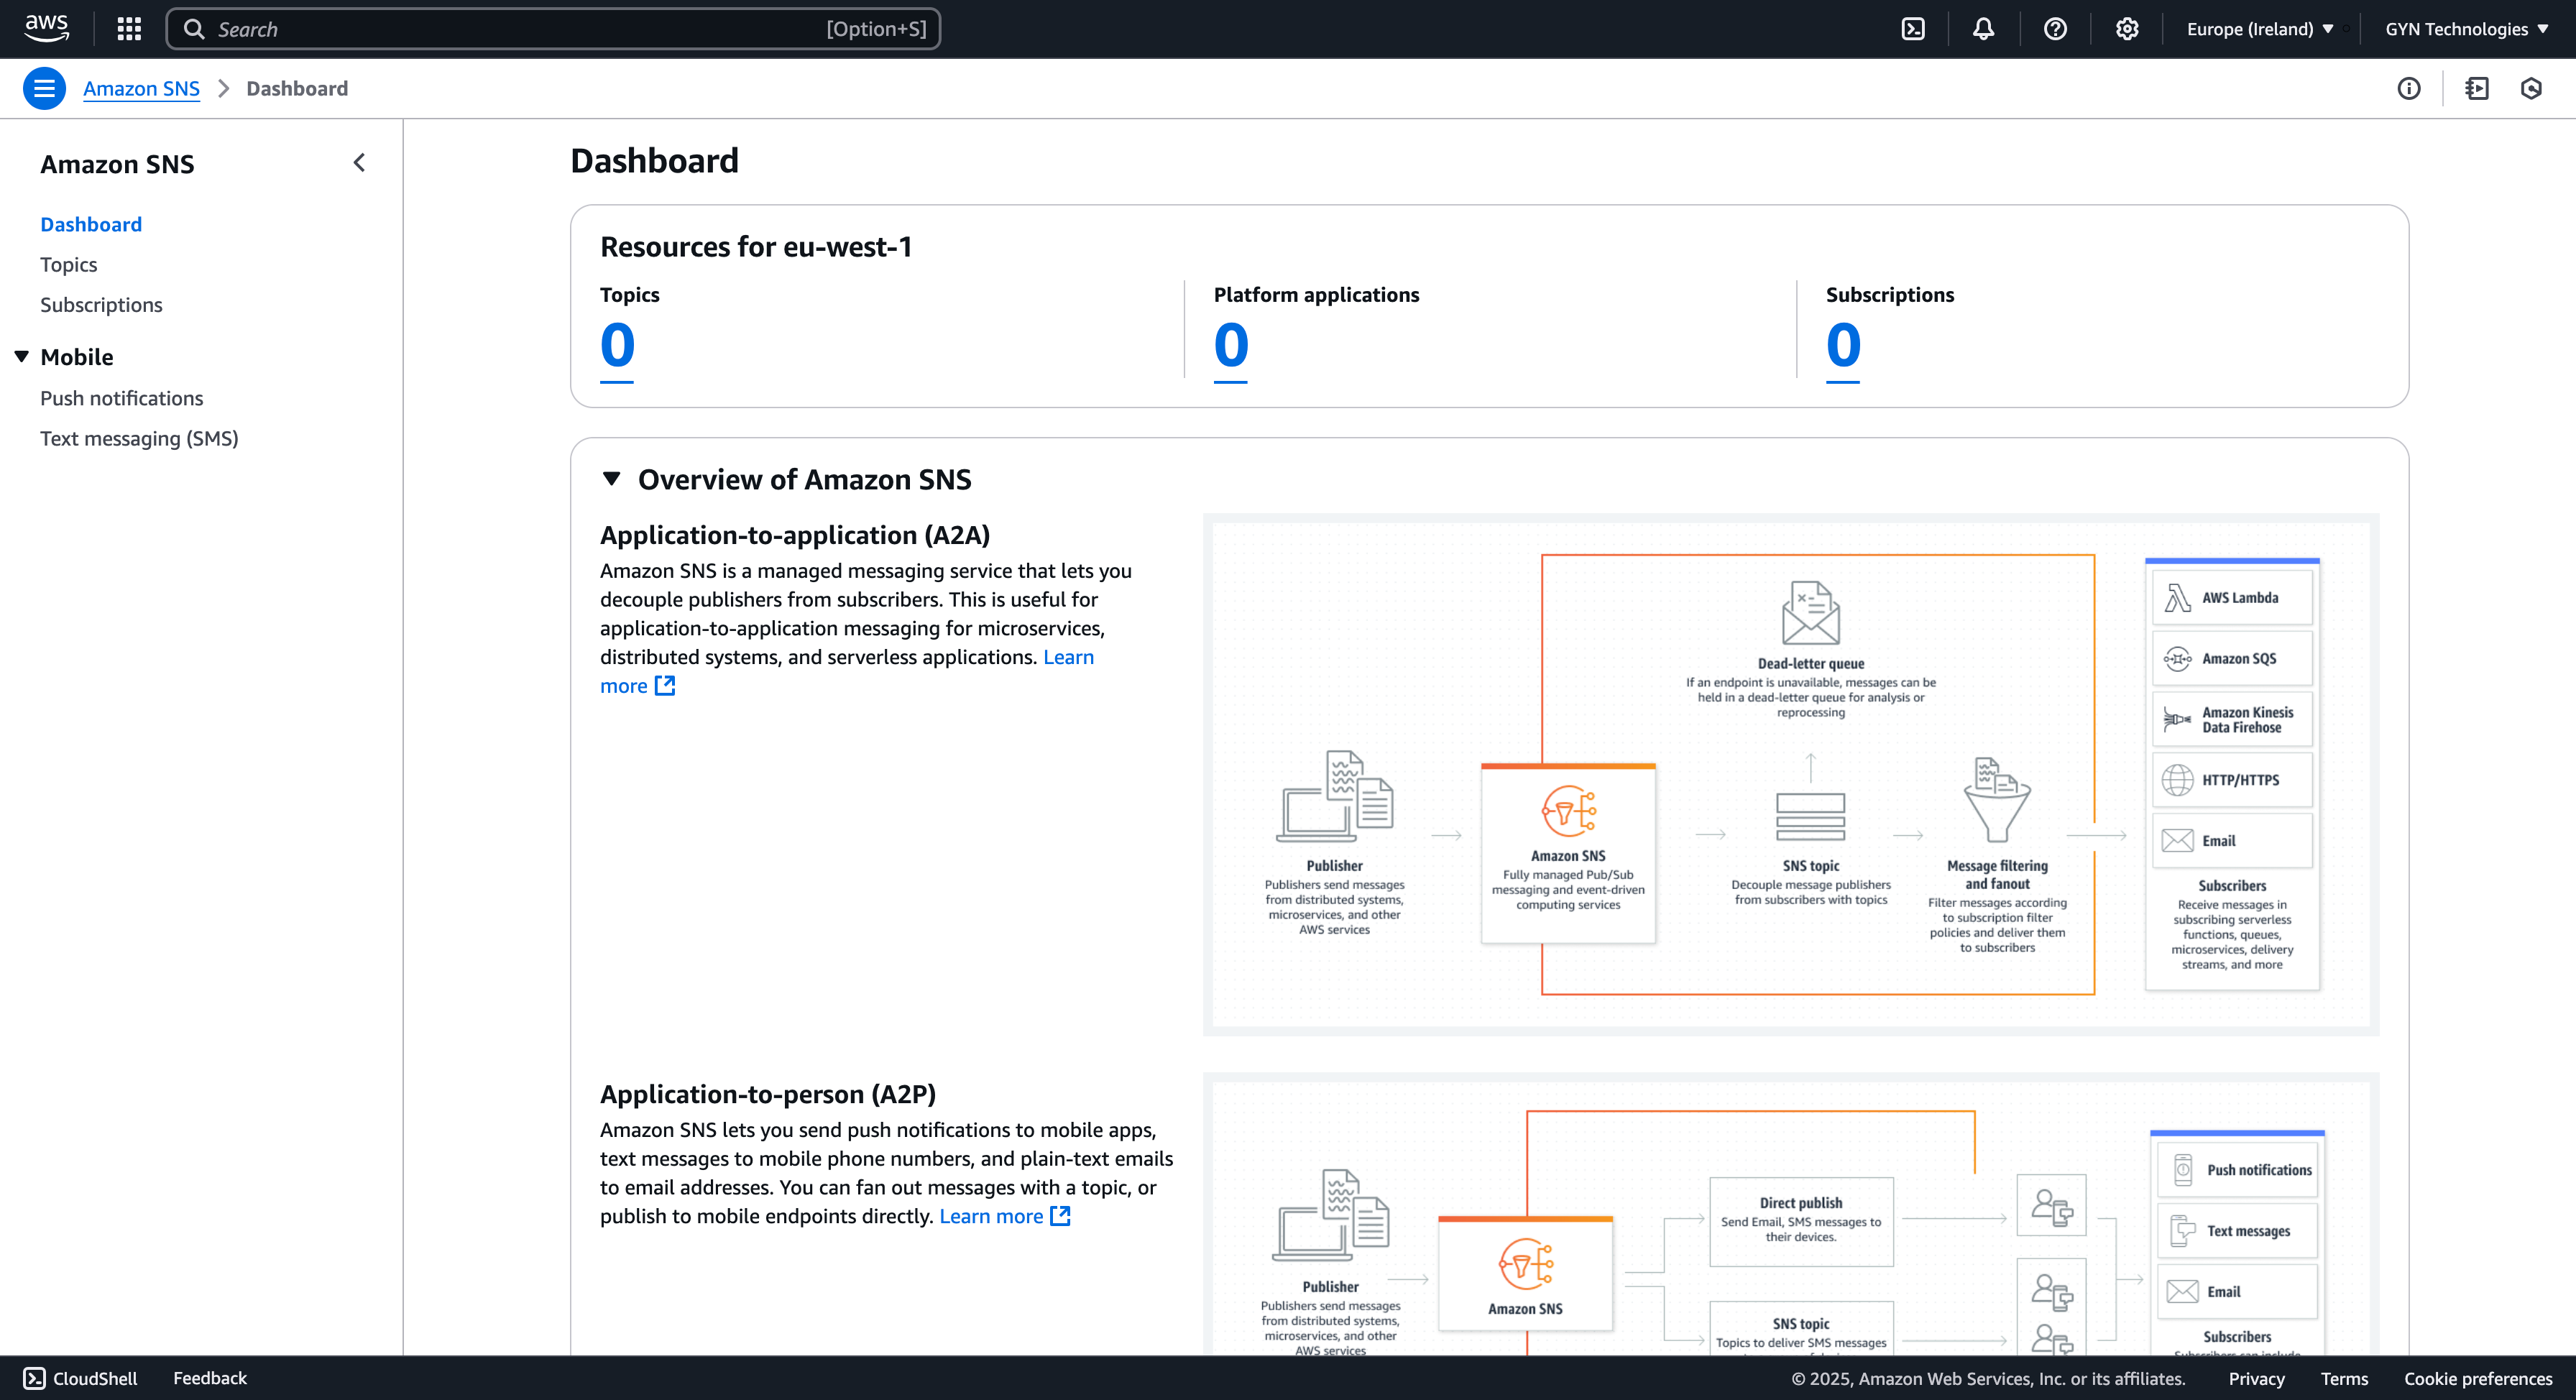Select Topics in the sidebar

[x=68, y=264]
